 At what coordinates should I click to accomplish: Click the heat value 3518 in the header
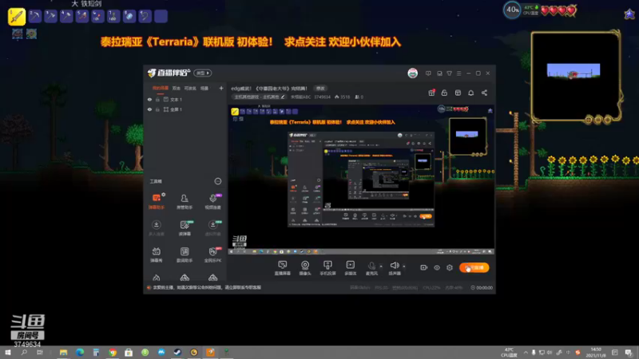343,97
